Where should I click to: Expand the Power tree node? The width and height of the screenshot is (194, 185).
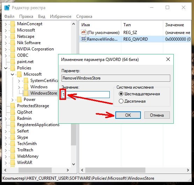(x=12, y=100)
